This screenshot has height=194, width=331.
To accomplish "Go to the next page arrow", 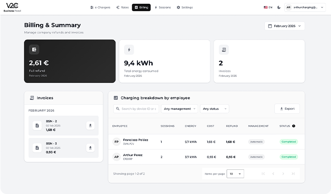I will pos(283,174).
